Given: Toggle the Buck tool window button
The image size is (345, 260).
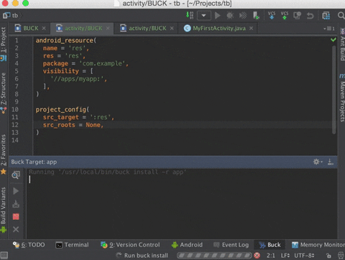Looking at the screenshot, I should [270, 245].
